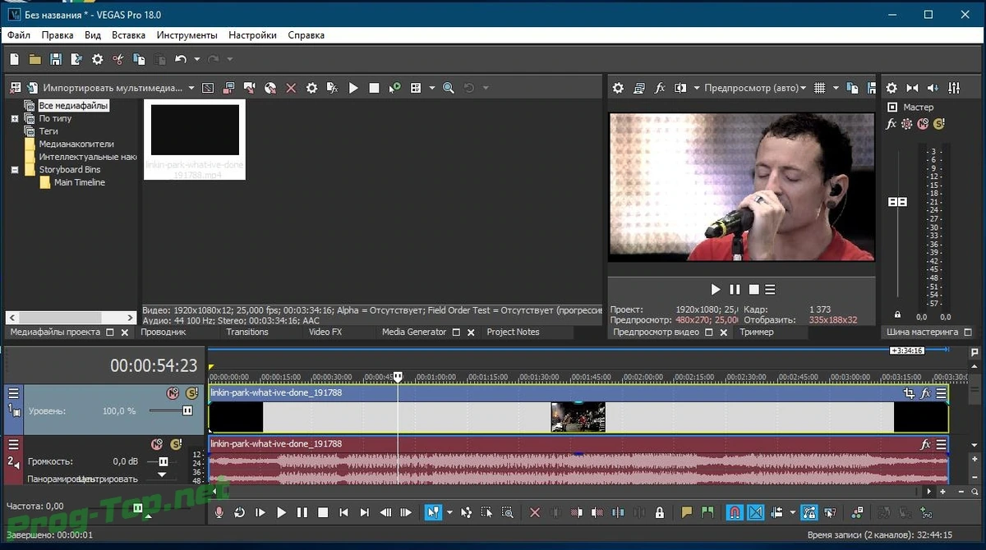The image size is (986, 550).
Task: Open the Правка menu
Action: point(58,35)
